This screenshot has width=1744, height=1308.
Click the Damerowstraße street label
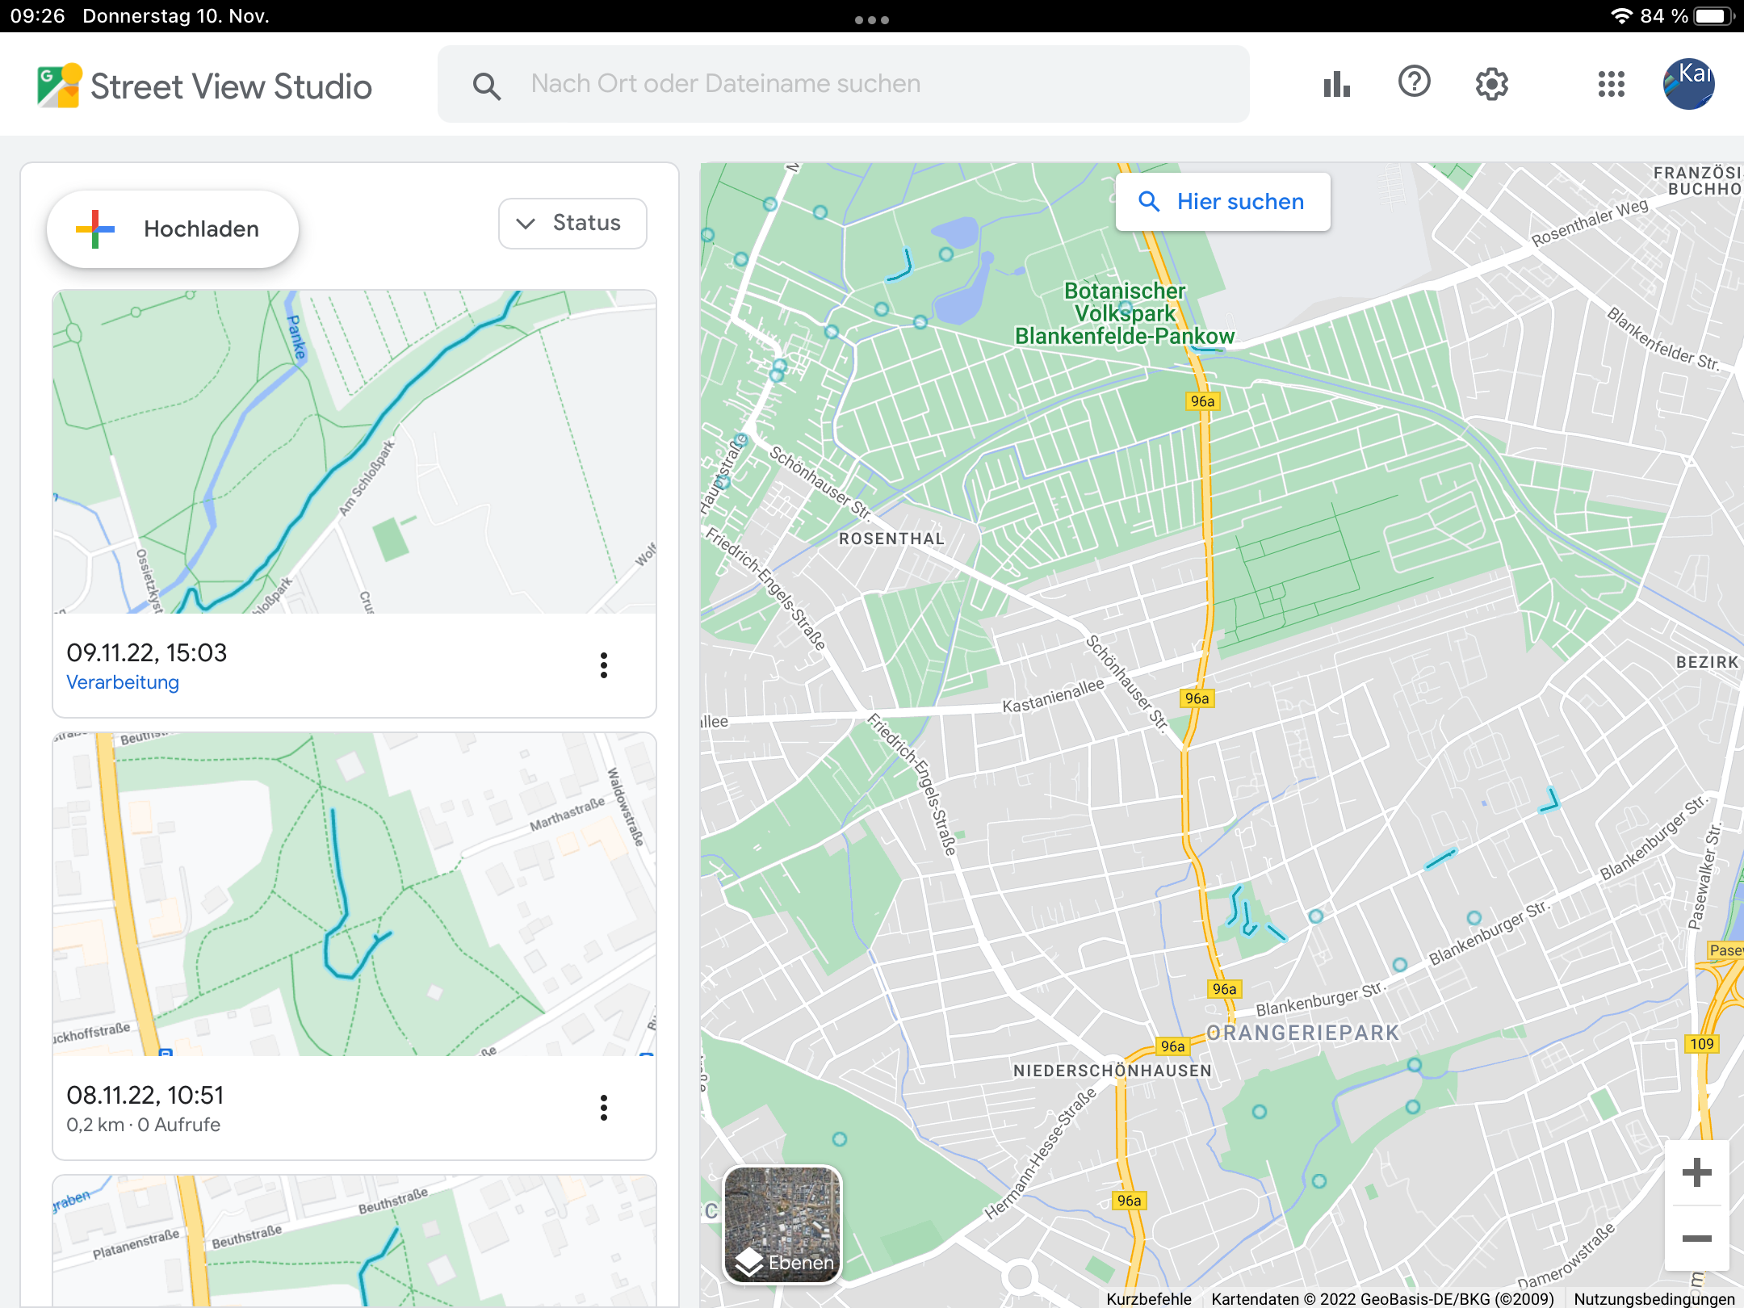pos(1567,1256)
